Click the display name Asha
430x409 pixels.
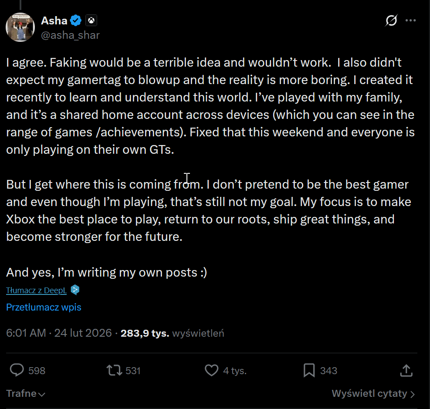point(54,20)
